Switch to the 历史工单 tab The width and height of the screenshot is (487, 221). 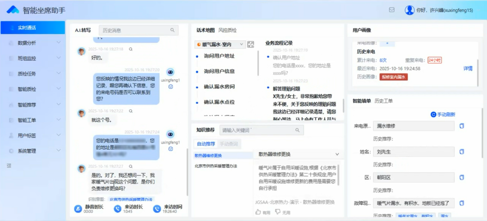tap(383, 101)
